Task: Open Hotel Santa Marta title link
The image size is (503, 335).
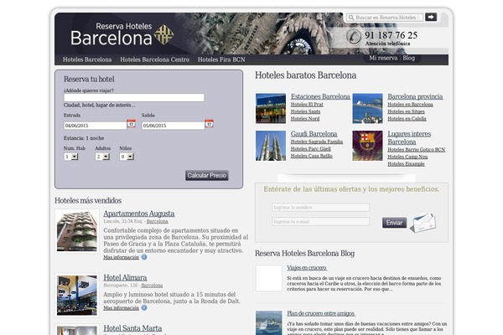Action: coord(132,328)
